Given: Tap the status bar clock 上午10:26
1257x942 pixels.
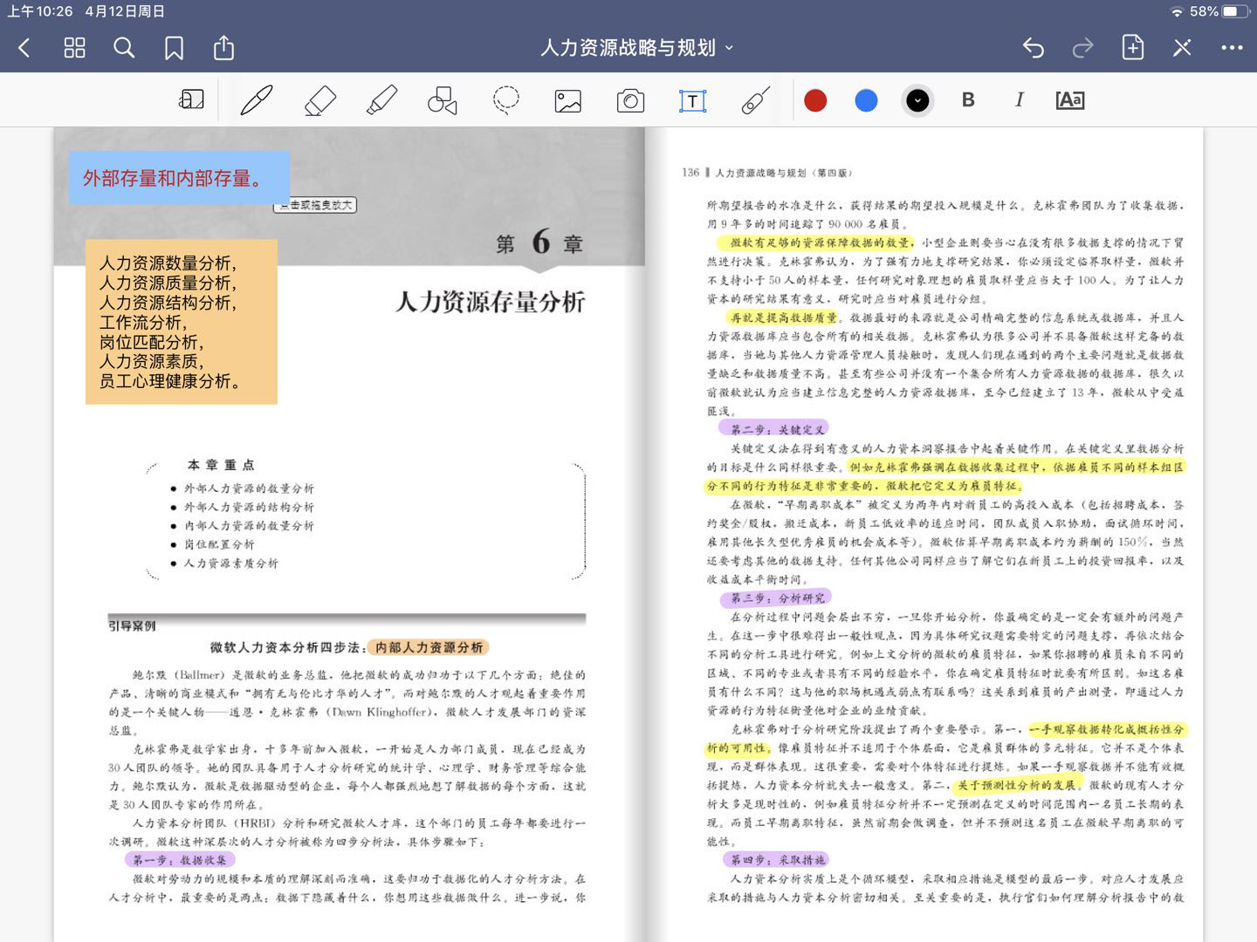Looking at the screenshot, I should click(39, 11).
